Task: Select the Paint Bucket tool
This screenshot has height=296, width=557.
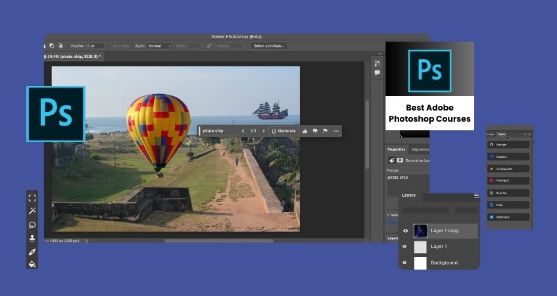Action: pos(32,264)
